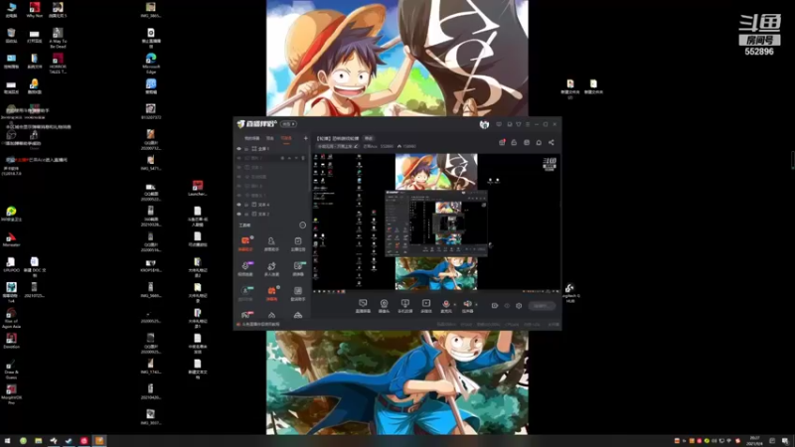Image resolution: width=795 pixels, height=447 pixels.
Task: Mute the speaker in the bottom bar
Action: 467,305
